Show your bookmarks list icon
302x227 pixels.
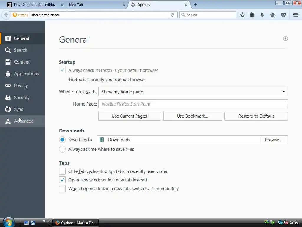(x=252, y=15)
